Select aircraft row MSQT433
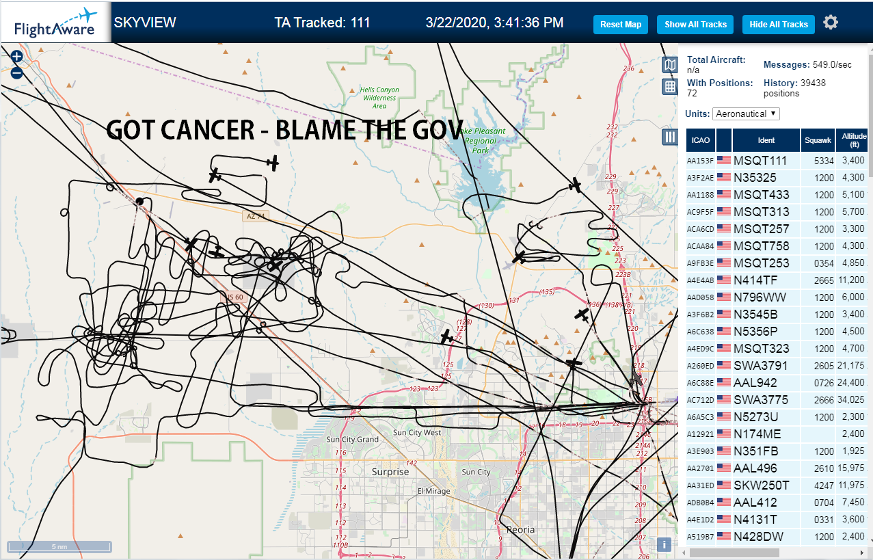The image size is (873, 560). (x=777, y=195)
